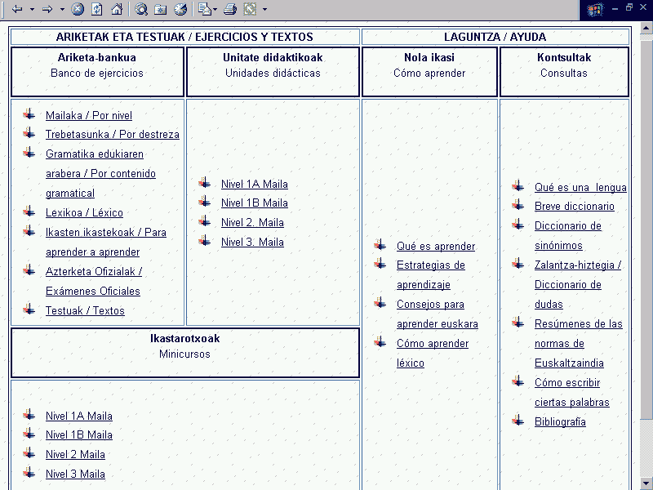Open the last toolbar dropdown arrow
The height and width of the screenshot is (490, 653).
264,9
